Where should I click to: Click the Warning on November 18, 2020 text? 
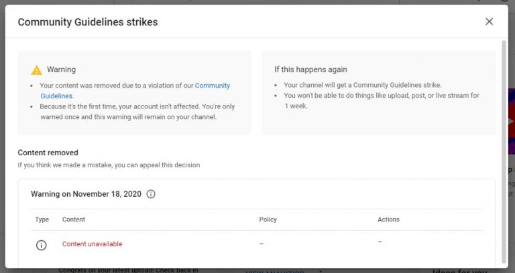86,194
